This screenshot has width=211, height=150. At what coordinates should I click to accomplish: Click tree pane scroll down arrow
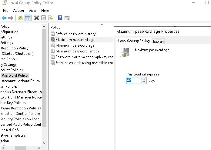(x=44, y=143)
